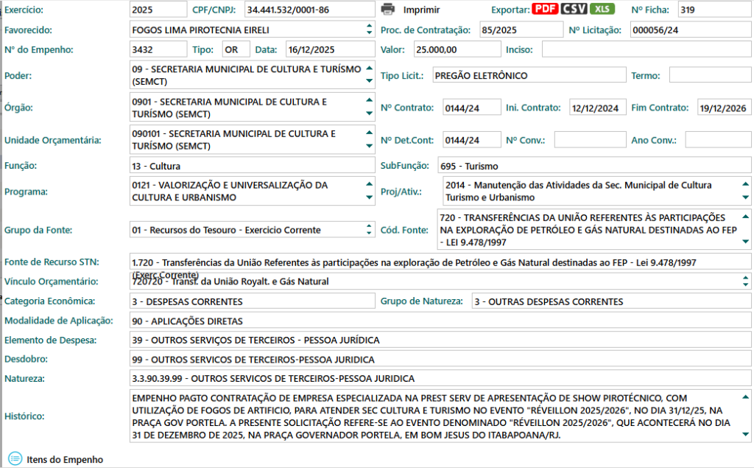Click the Imprimir label
Screen dimensions: 754x468
coord(423,10)
